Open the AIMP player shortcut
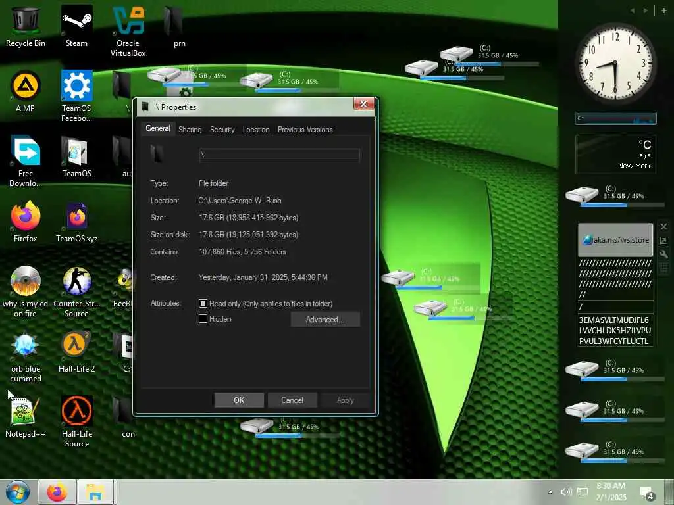The width and height of the screenshot is (674, 505). click(26, 91)
